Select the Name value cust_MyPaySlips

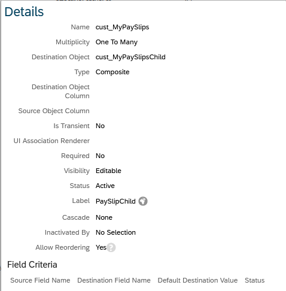tap(122, 27)
